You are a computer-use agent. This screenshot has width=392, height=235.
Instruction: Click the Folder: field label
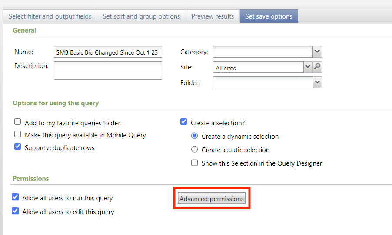click(190, 82)
